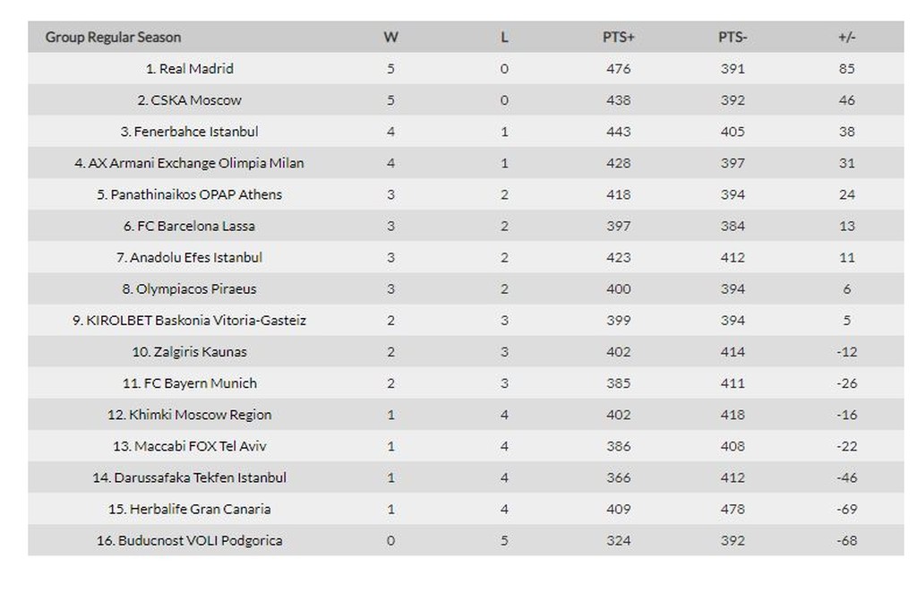
Task: Select Zalgiris Kaunas in the table
Action: click(196, 352)
